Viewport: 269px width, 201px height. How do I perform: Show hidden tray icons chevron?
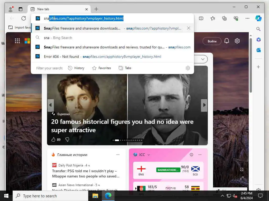pyautogui.click(x=222, y=196)
